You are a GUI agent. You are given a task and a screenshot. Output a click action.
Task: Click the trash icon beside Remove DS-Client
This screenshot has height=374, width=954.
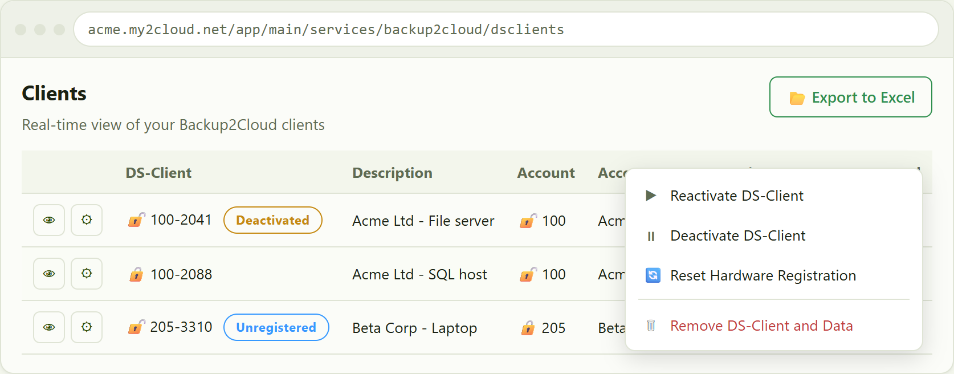click(651, 326)
